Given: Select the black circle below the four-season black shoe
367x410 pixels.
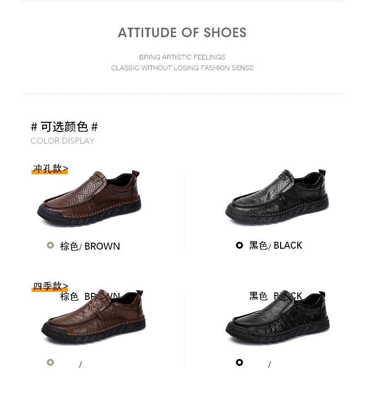Looking at the screenshot, I should (x=239, y=363).
